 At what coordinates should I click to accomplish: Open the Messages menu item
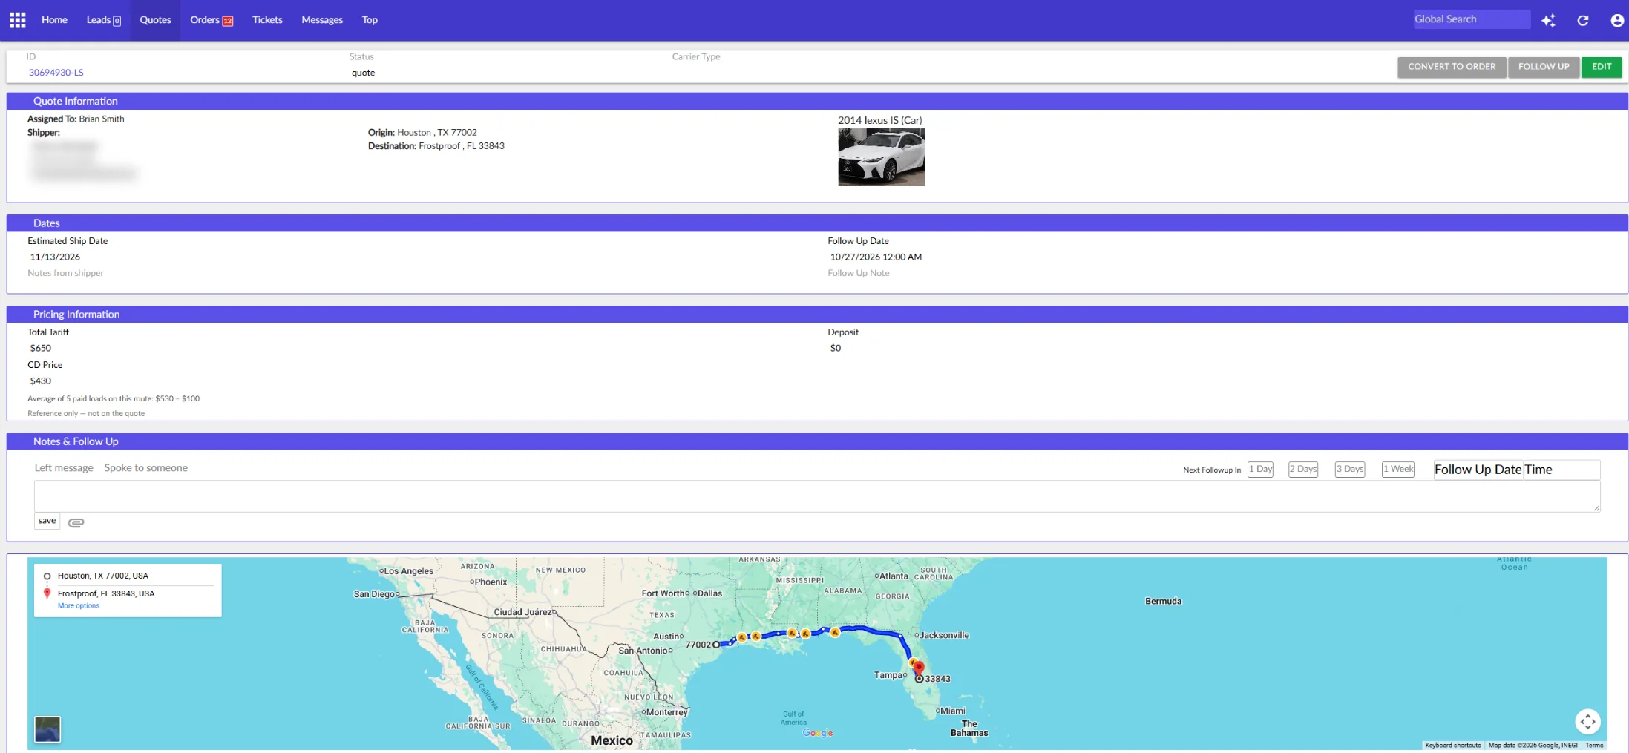coord(322,20)
